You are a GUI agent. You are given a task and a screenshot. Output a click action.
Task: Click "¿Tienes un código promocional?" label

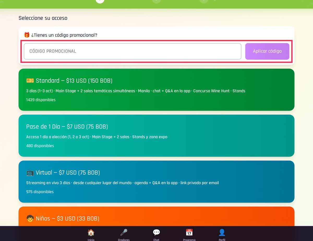tap(64, 35)
